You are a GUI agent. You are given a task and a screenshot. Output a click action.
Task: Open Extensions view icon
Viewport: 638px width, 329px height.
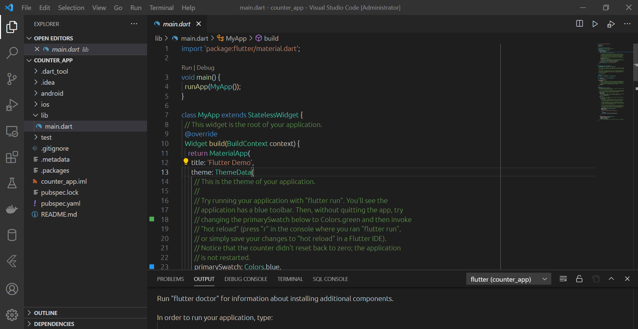tap(12, 157)
